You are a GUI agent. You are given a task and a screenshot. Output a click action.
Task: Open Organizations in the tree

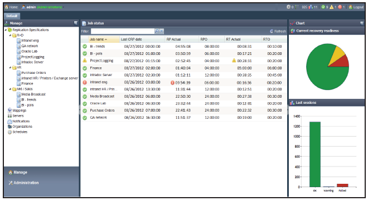point(22,127)
